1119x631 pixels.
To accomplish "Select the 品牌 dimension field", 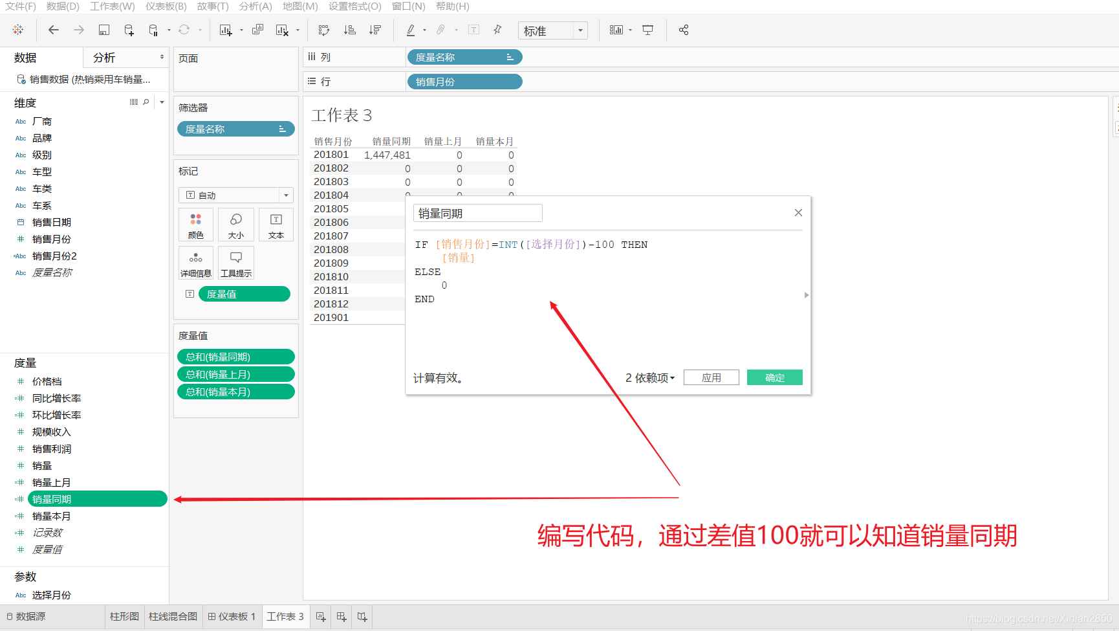I will pos(42,138).
